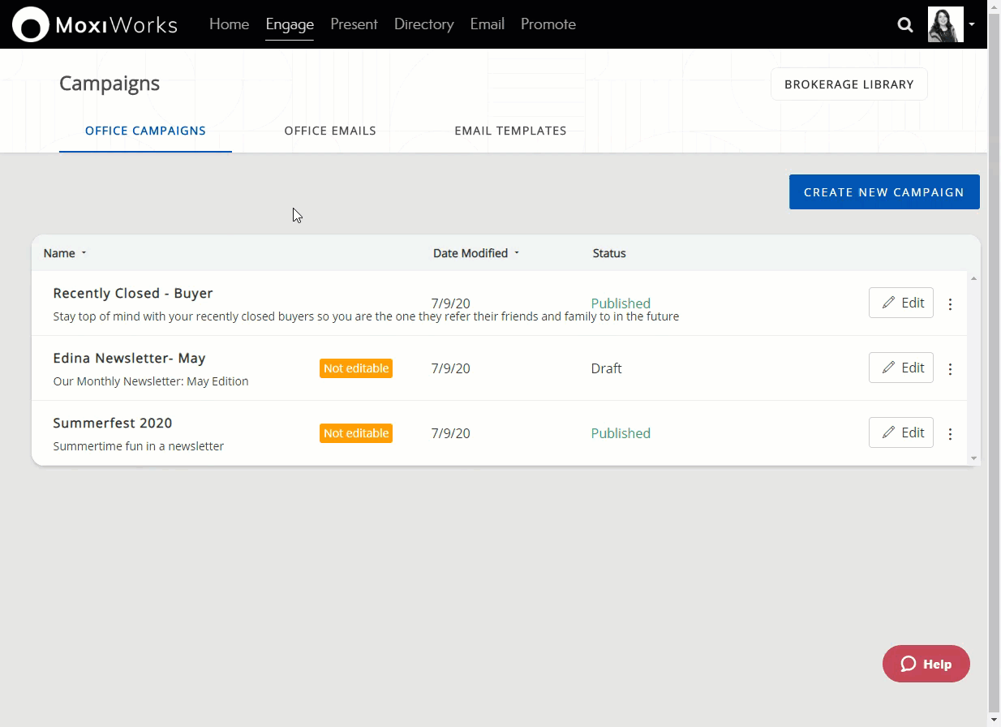Open more options for Summerfest 2020
This screenshot has height=727, width=1001.
pyautogui.click(x=950, y=434)
